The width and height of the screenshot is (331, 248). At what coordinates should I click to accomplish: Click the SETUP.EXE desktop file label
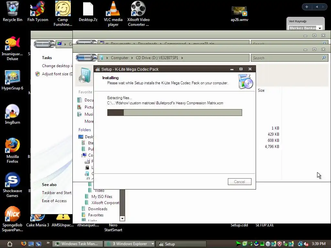click(x=264, y=225)
